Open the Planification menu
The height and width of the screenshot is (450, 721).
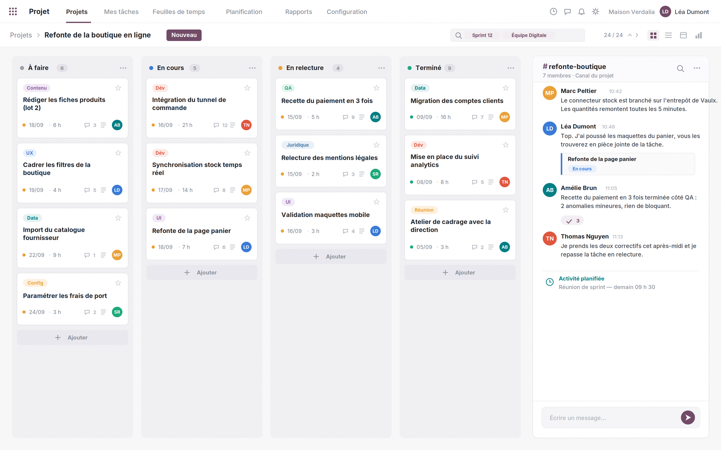(x=244, y=11)
